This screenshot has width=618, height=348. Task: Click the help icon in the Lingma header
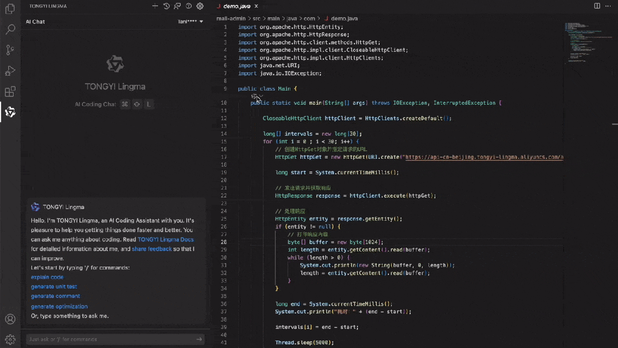[188, 6]
